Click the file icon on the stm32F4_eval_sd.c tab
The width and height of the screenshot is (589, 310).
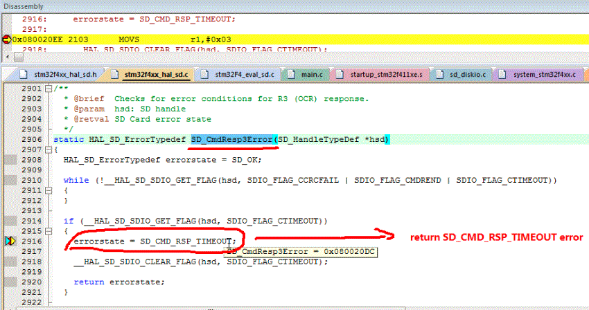pyautogui.click(x=204, y=74)
